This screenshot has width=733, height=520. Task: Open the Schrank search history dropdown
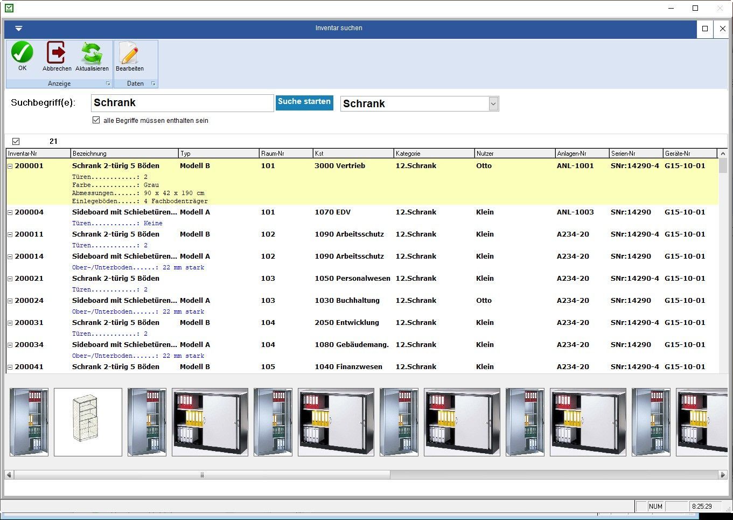493,103
